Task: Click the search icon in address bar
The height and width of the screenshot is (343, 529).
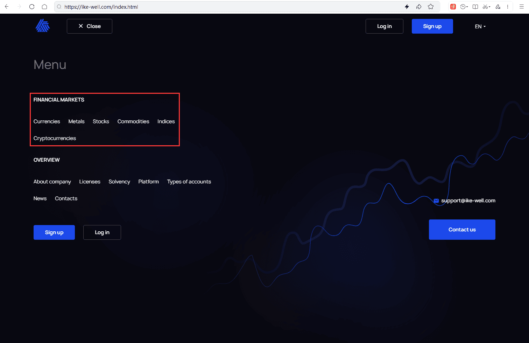Action: click(x=59, y=7)
